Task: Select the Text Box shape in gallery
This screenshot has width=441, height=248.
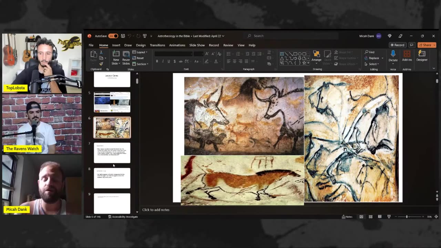Action: pos(282,54)
